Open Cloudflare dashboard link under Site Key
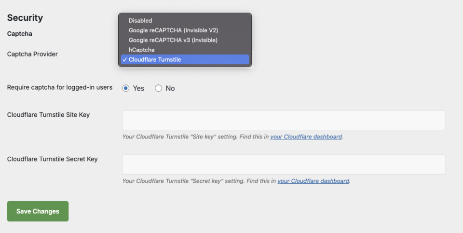463x233 pixels. click(306, 137)
